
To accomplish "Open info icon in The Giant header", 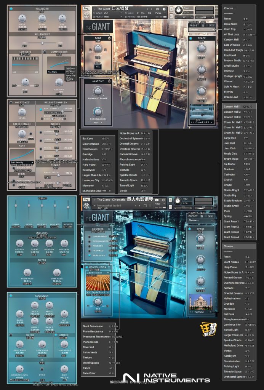I will (x=164, y=9).
